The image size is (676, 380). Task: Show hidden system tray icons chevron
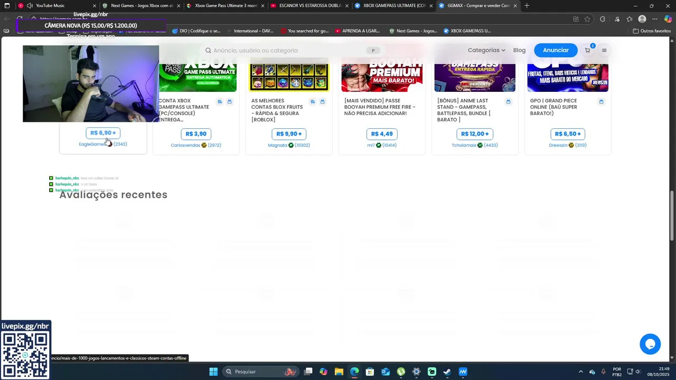click(581, 372)
